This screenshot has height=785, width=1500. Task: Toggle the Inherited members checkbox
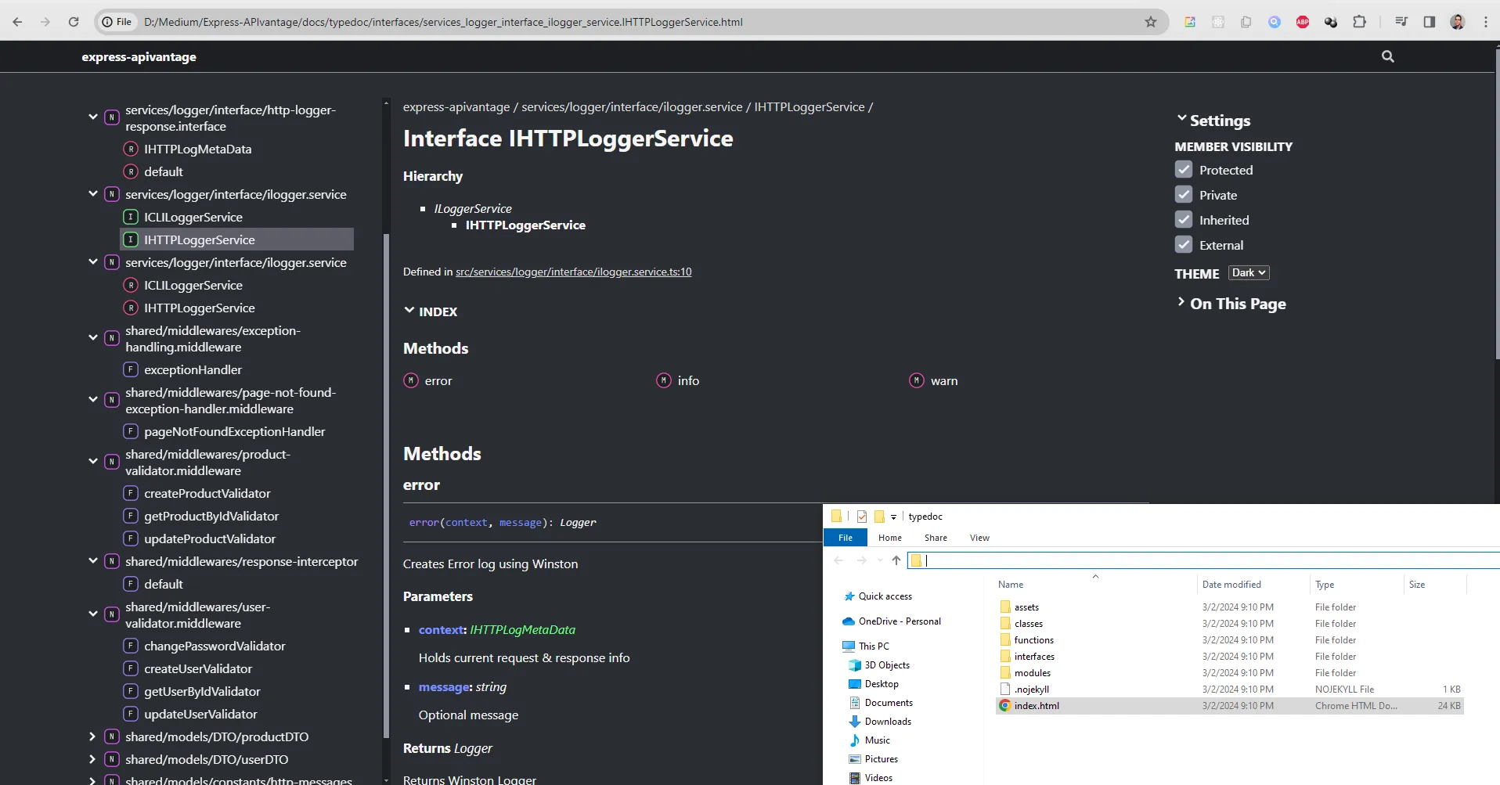1184,220
